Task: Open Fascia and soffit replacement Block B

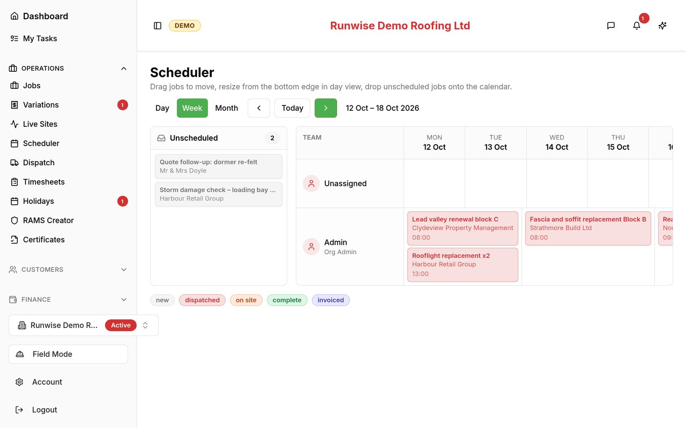Action: click(x=588, y=228)
